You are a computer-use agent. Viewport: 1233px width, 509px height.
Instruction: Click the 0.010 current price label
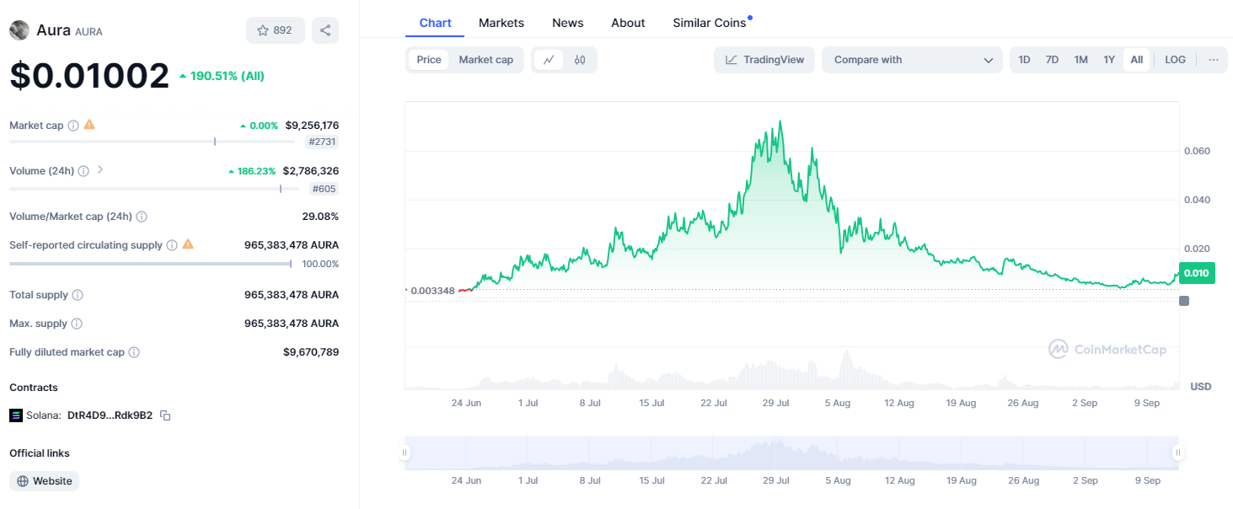click(1197, 273)
